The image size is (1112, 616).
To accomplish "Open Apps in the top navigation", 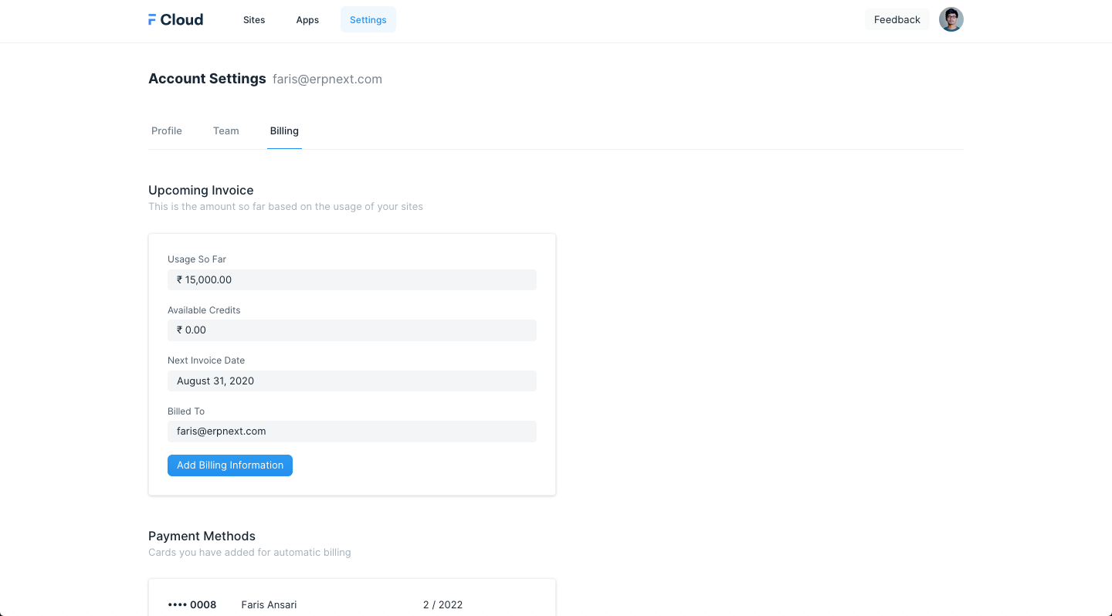I will click(x=307, y=20).
